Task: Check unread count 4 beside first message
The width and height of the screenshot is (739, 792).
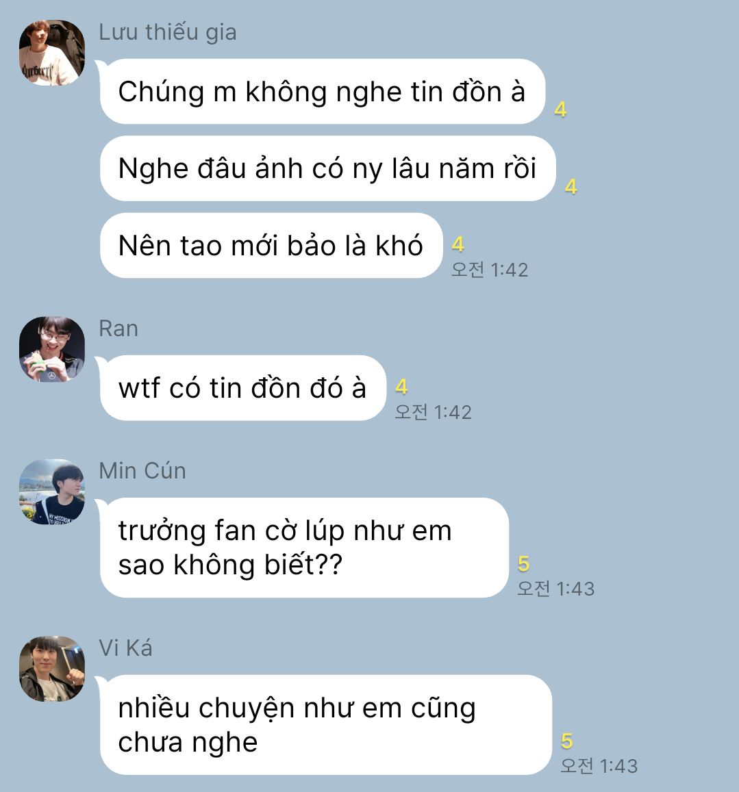Action: pyautogui.click(x=560, y=109)
